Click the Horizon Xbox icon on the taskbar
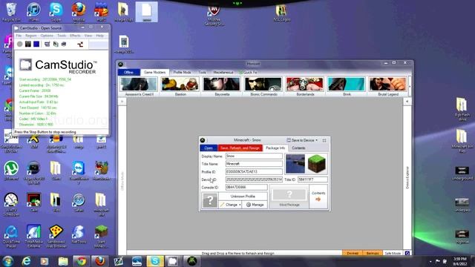475x267 pixels. 191,261
